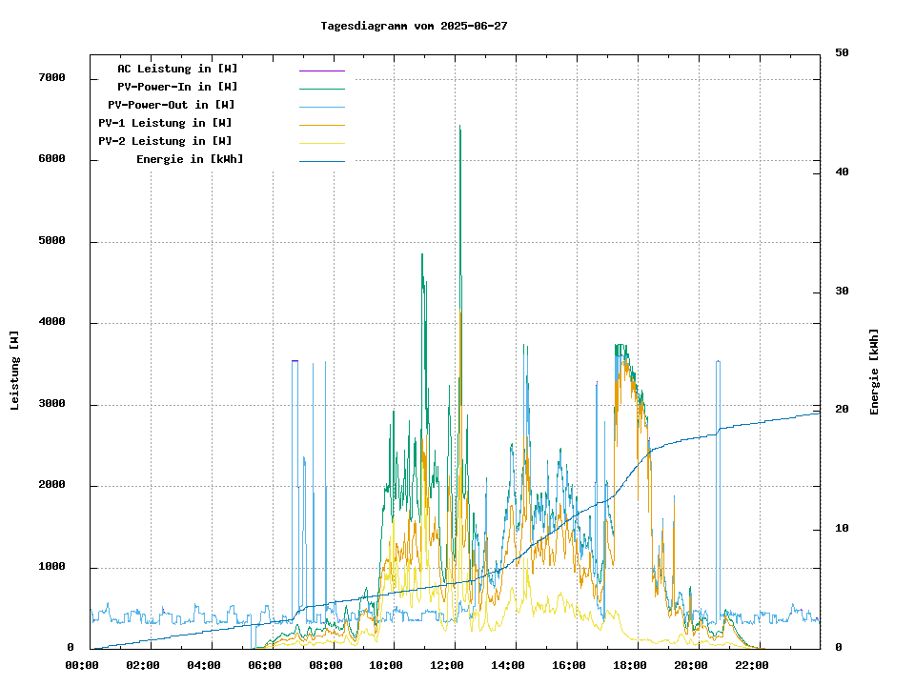Click the rotated Energie [kWh] axis title
The width and height of the screenshot is (915, 686).
click(874, 372)
